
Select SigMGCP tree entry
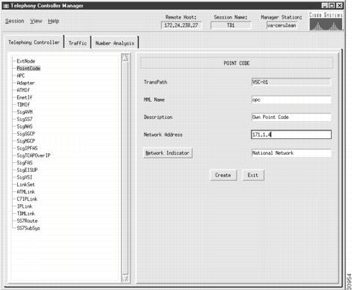[25, 141]
